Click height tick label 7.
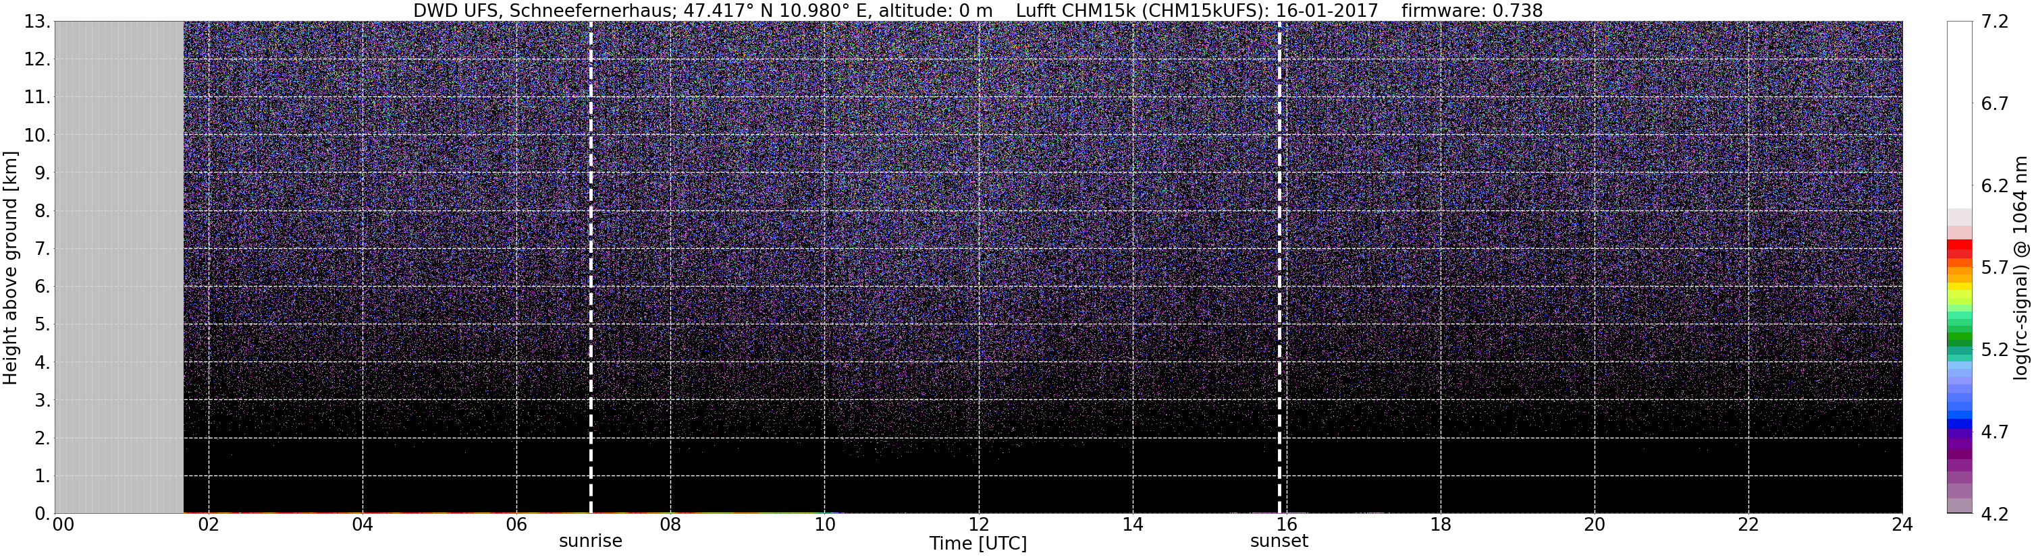The image size is (2034, 557). point(43,250)
